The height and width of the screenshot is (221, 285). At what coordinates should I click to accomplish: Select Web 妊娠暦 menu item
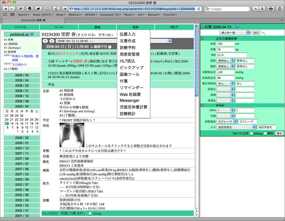tap(130, 94)
